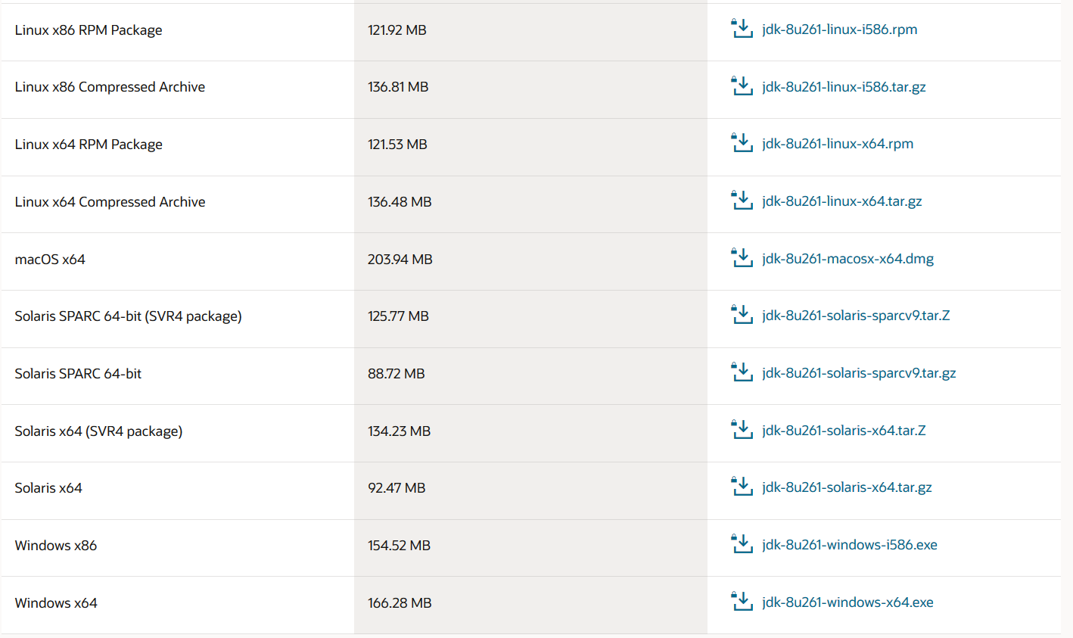Download jdk-8u261-linux-x64.tar.gz file link
Viewport: 1073px width, 638px height.
tap(841, 201)
